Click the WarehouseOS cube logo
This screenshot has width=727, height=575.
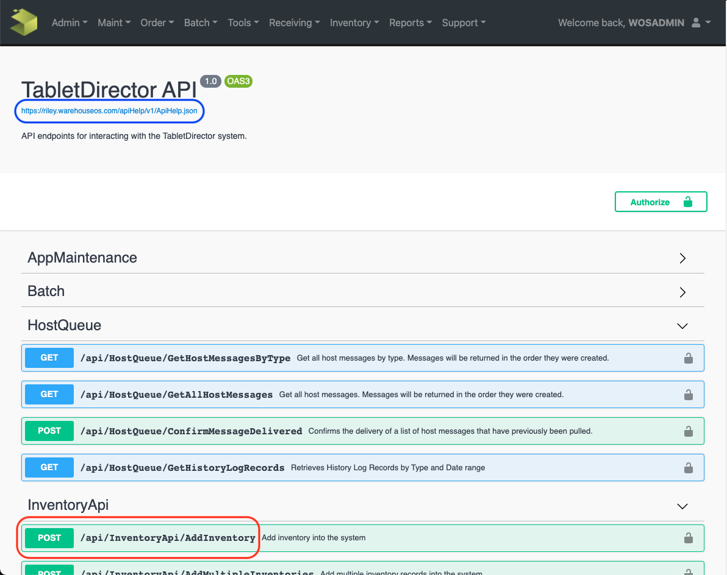(x=24, y=23)
